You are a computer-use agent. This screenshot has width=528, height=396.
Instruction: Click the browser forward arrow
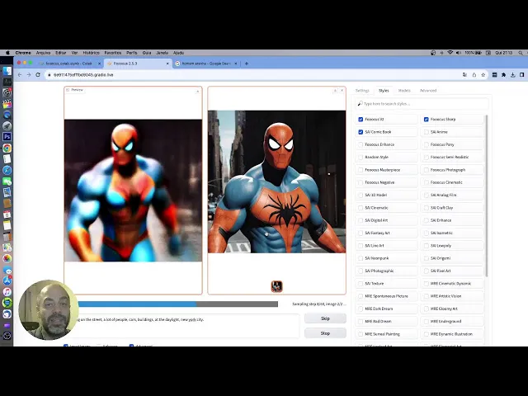(29, 75)
